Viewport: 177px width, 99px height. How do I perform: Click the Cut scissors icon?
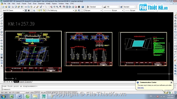pyautogui.click(x=25, y=7)
